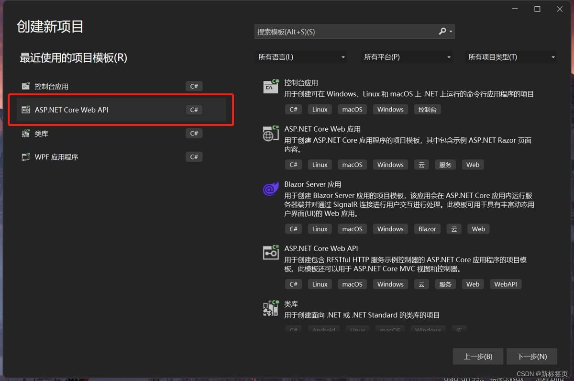Screen dimensions: 574x381
Task: Select recent template WPF 应用程序
Action: (121, 157)
